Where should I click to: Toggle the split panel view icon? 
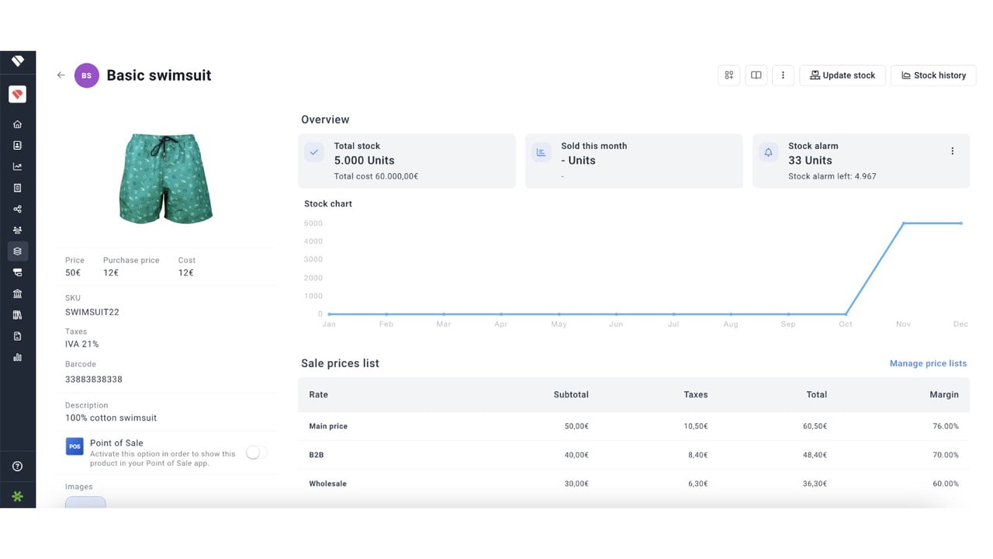point(756,75)
